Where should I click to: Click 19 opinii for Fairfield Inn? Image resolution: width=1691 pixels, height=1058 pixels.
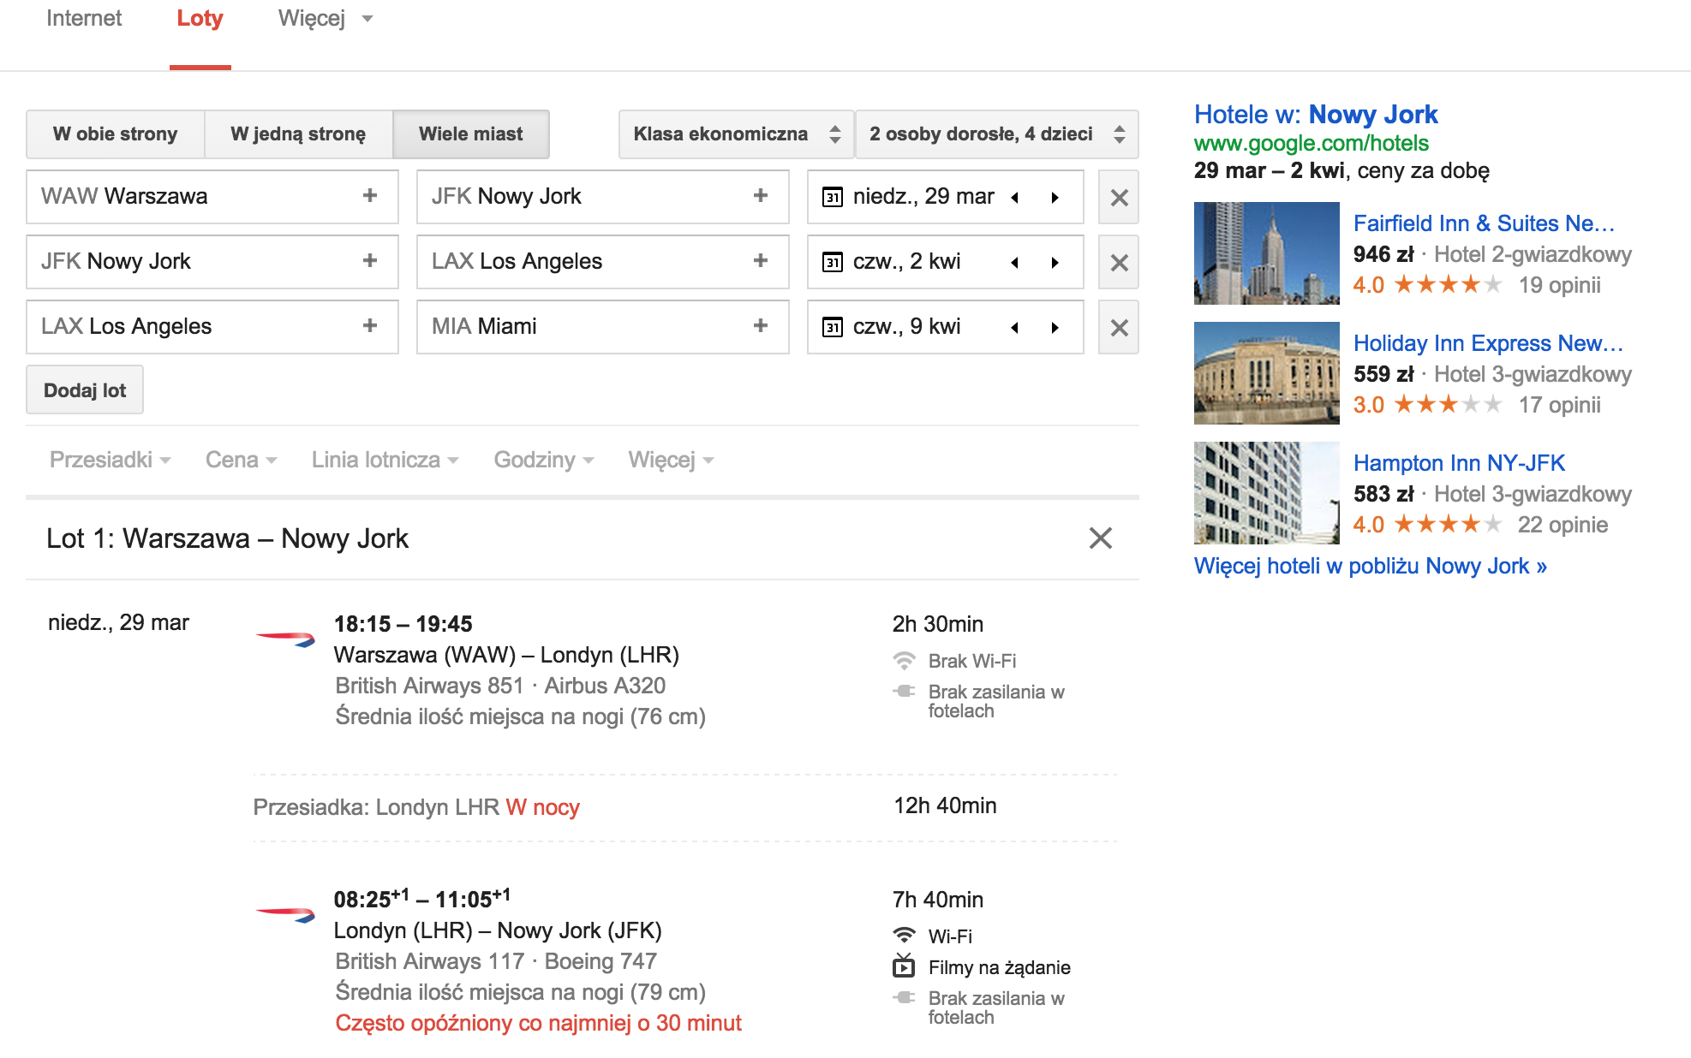pos(1559,285)
